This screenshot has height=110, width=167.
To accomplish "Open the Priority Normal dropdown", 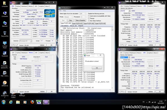I will click(x=68, y=17).
